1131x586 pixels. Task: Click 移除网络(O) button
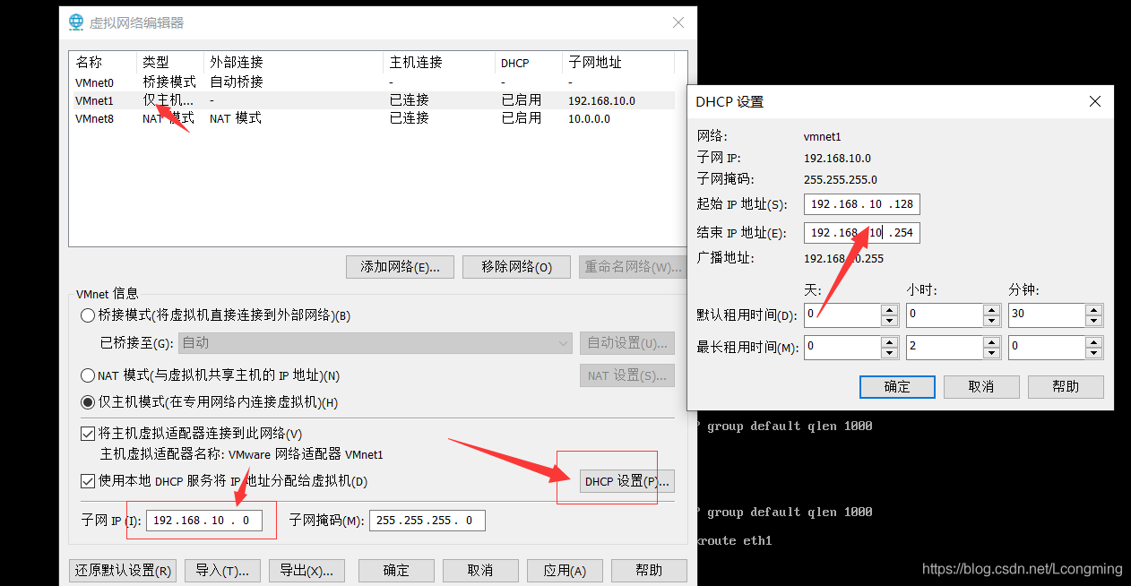pos(516,266)
